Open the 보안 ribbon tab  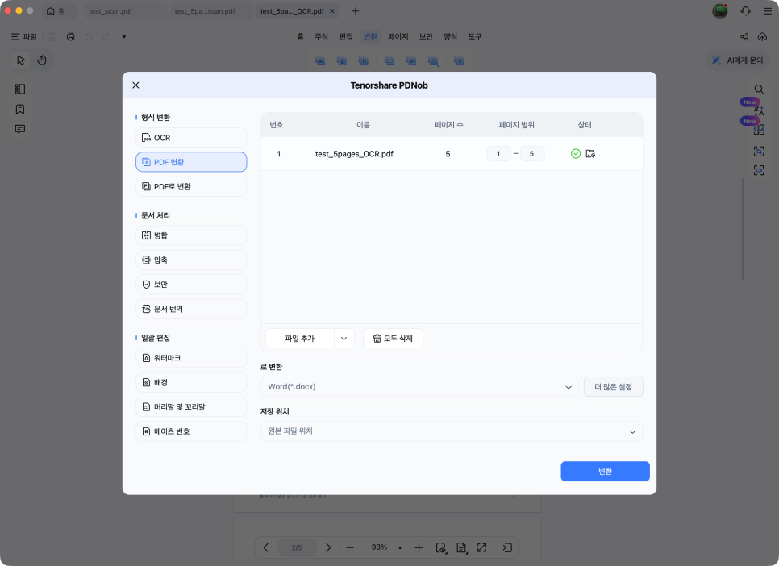point(426,37)
